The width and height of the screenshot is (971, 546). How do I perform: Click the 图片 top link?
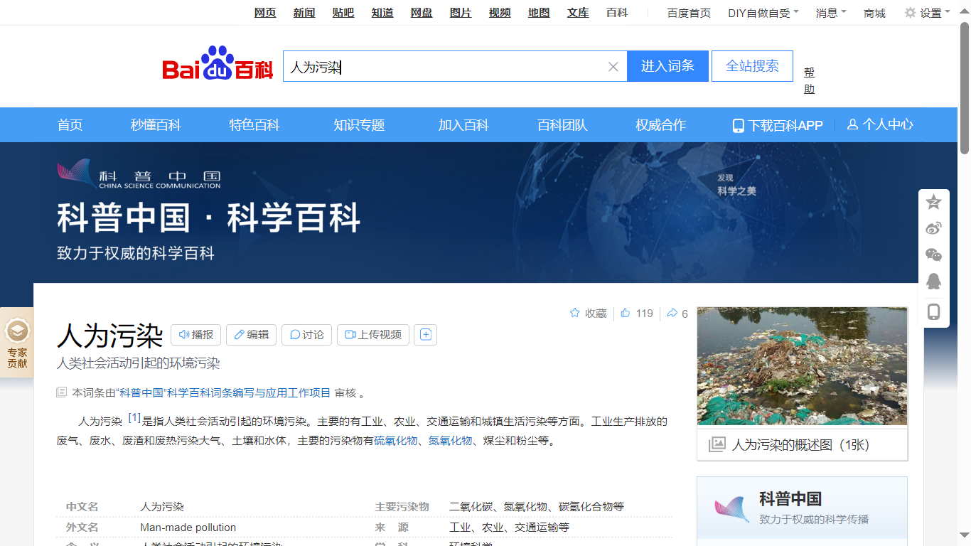pos(461,13)
